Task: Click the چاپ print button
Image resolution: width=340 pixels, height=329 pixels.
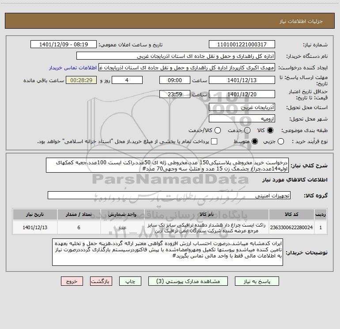Action: point(130,281)
